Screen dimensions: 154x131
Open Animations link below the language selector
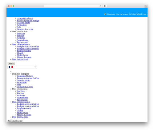22,98
